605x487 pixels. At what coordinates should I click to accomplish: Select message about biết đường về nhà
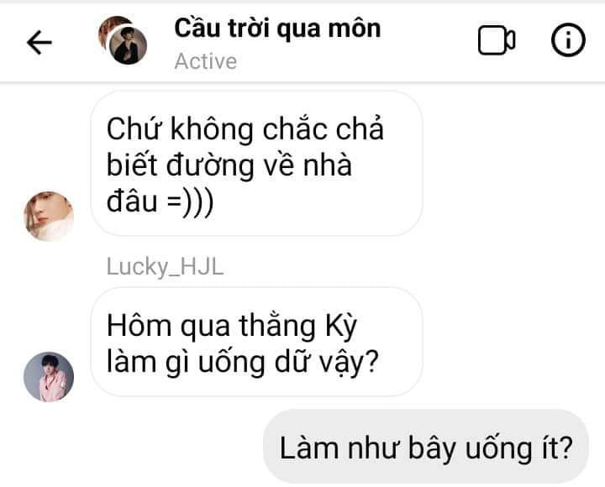coord(256,164)
